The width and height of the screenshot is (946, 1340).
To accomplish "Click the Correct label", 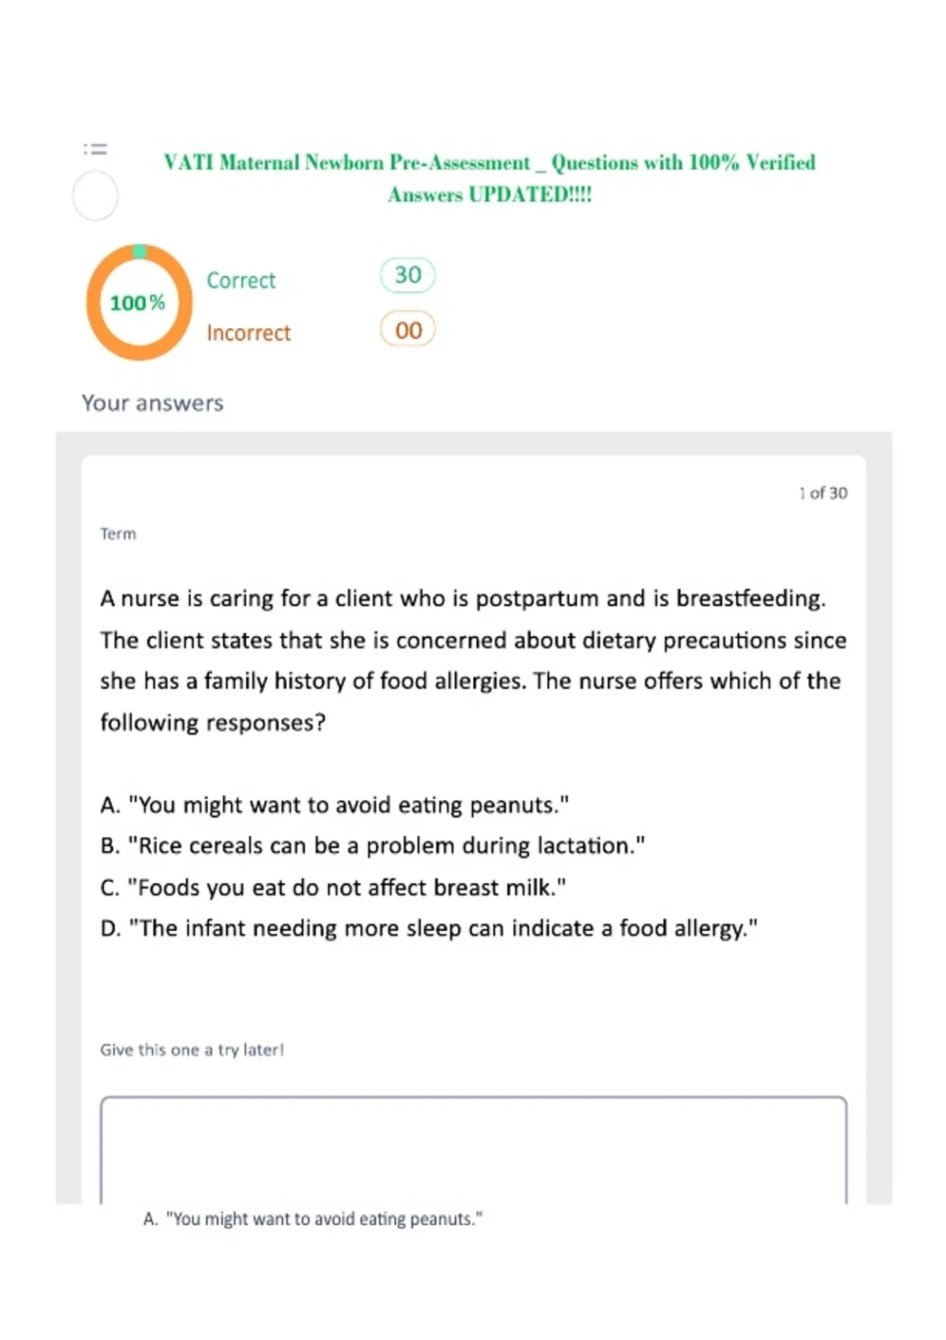I will click(241, 281).
